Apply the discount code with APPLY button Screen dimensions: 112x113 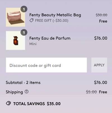99,65
